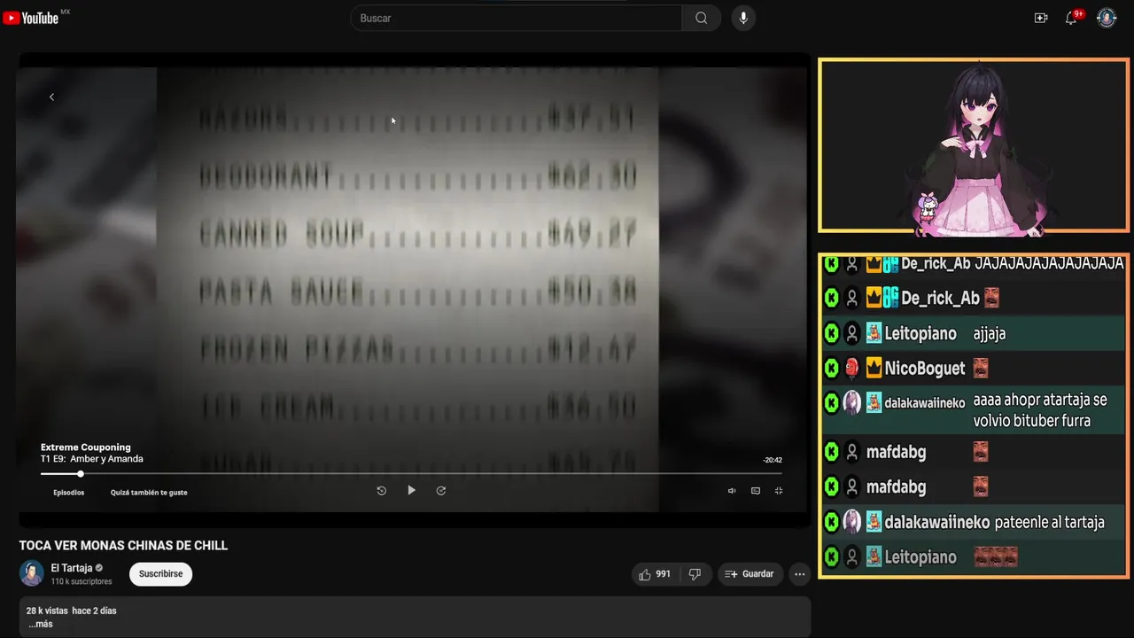Click NicoBoguet's red avatar icon
1134x638 pixels.
[851, 368]
